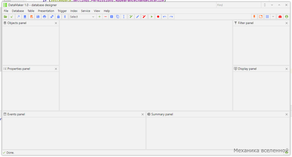Open the Select combo box
Viewport: 292px width, 157px height.
82,17
